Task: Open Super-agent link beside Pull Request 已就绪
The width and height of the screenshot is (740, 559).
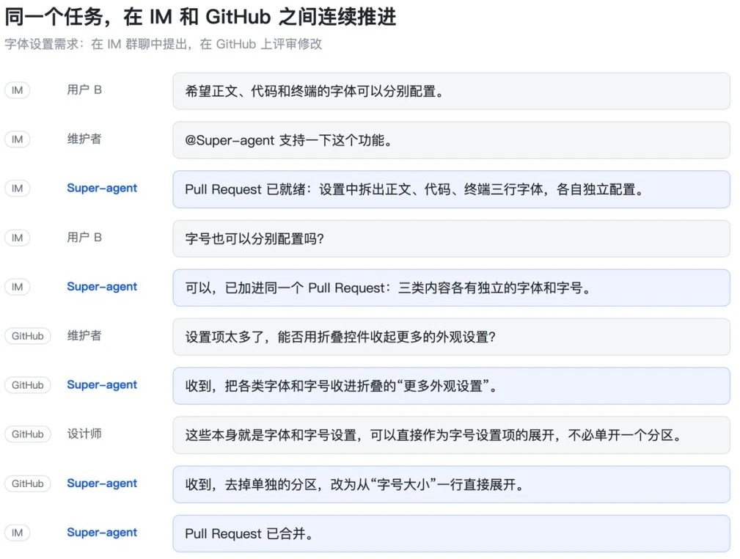Action: (102, 188)
